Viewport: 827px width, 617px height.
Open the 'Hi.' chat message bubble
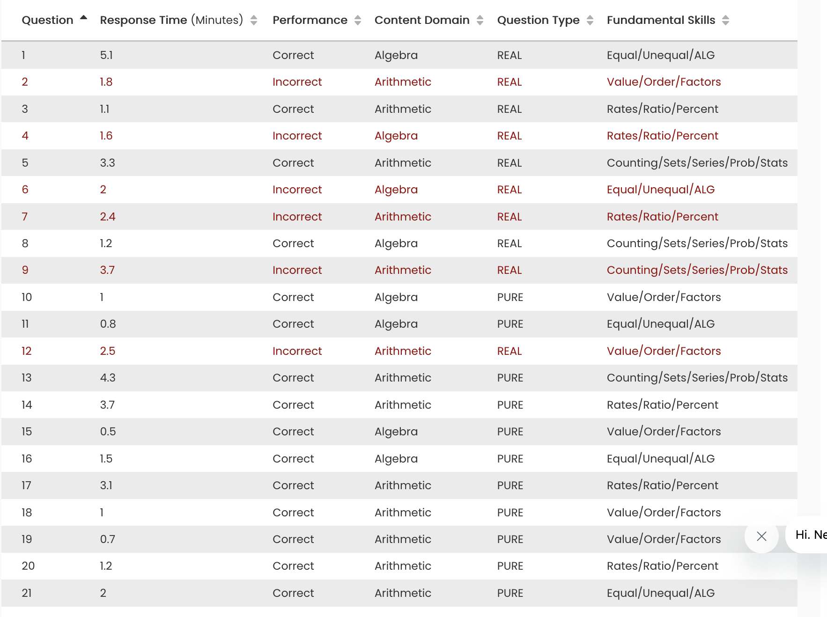810,535
